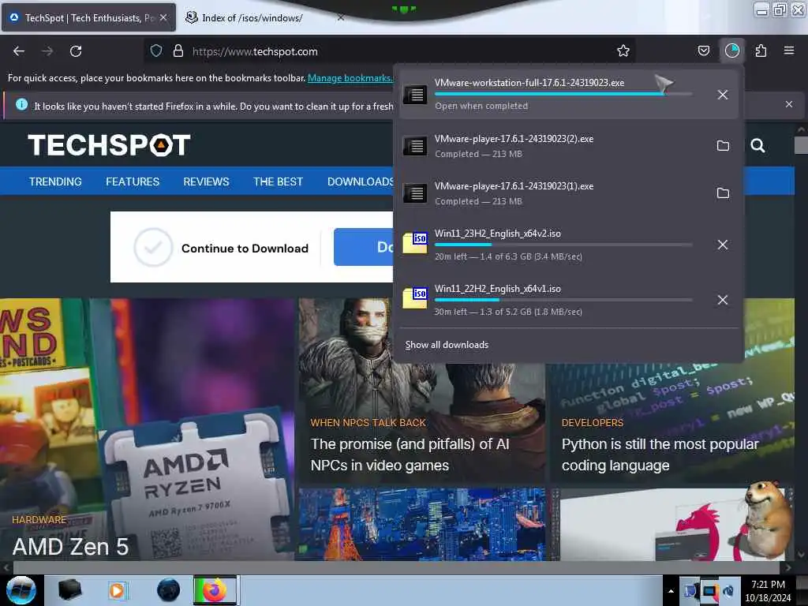The height and width of the screenshot is (606, 808).
Task: Switch to the TechSpot tab
Action: pos(89,18)
